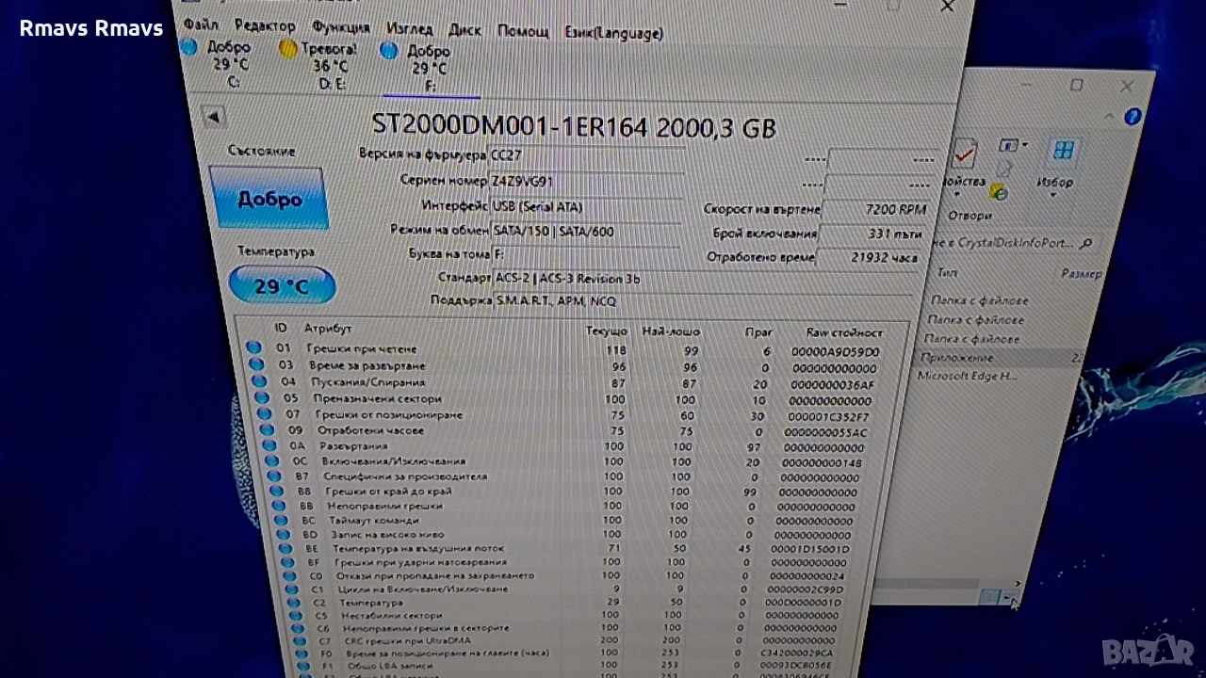The height and width of the screenshot is (678, 1206).
Task: Open the Файл menu
Action: point(201,24)
